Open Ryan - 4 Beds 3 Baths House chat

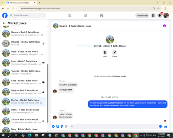(23, 63)
